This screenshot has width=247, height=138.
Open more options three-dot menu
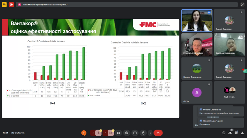point(150,133)
